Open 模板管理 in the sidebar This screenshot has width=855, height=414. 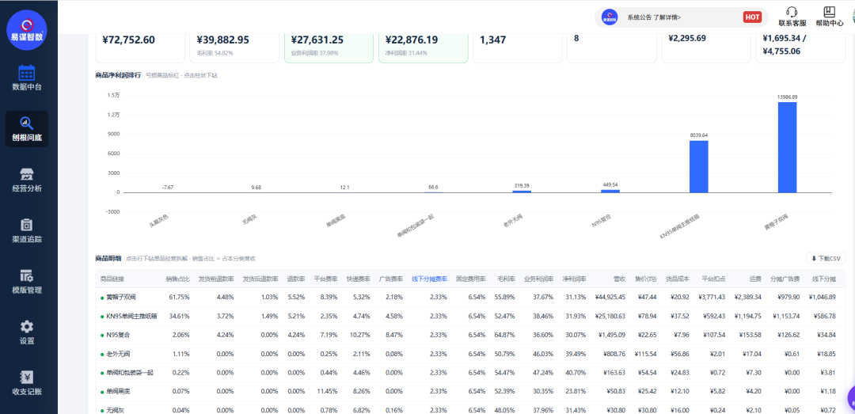27,282
